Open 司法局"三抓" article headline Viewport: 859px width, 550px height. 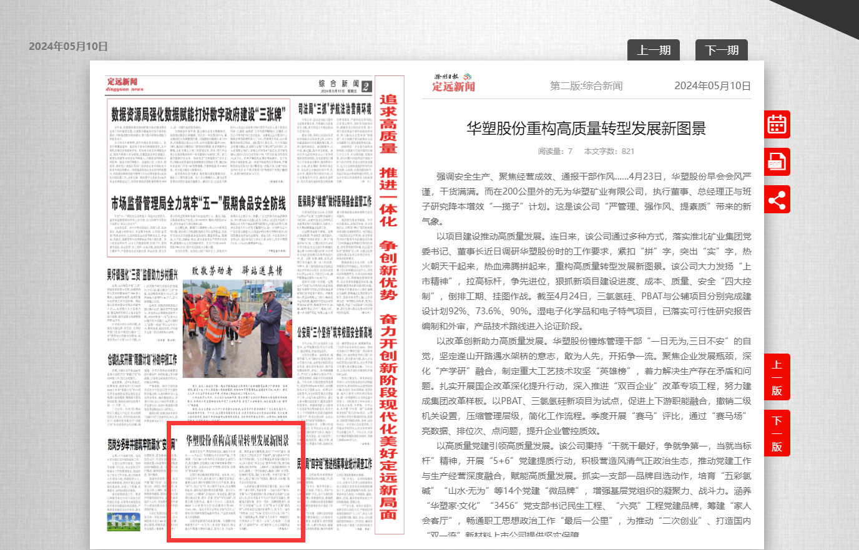click(335, 109)
